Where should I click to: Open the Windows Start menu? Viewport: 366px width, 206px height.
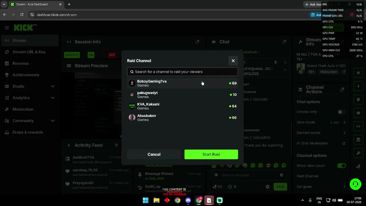[146, 200]
